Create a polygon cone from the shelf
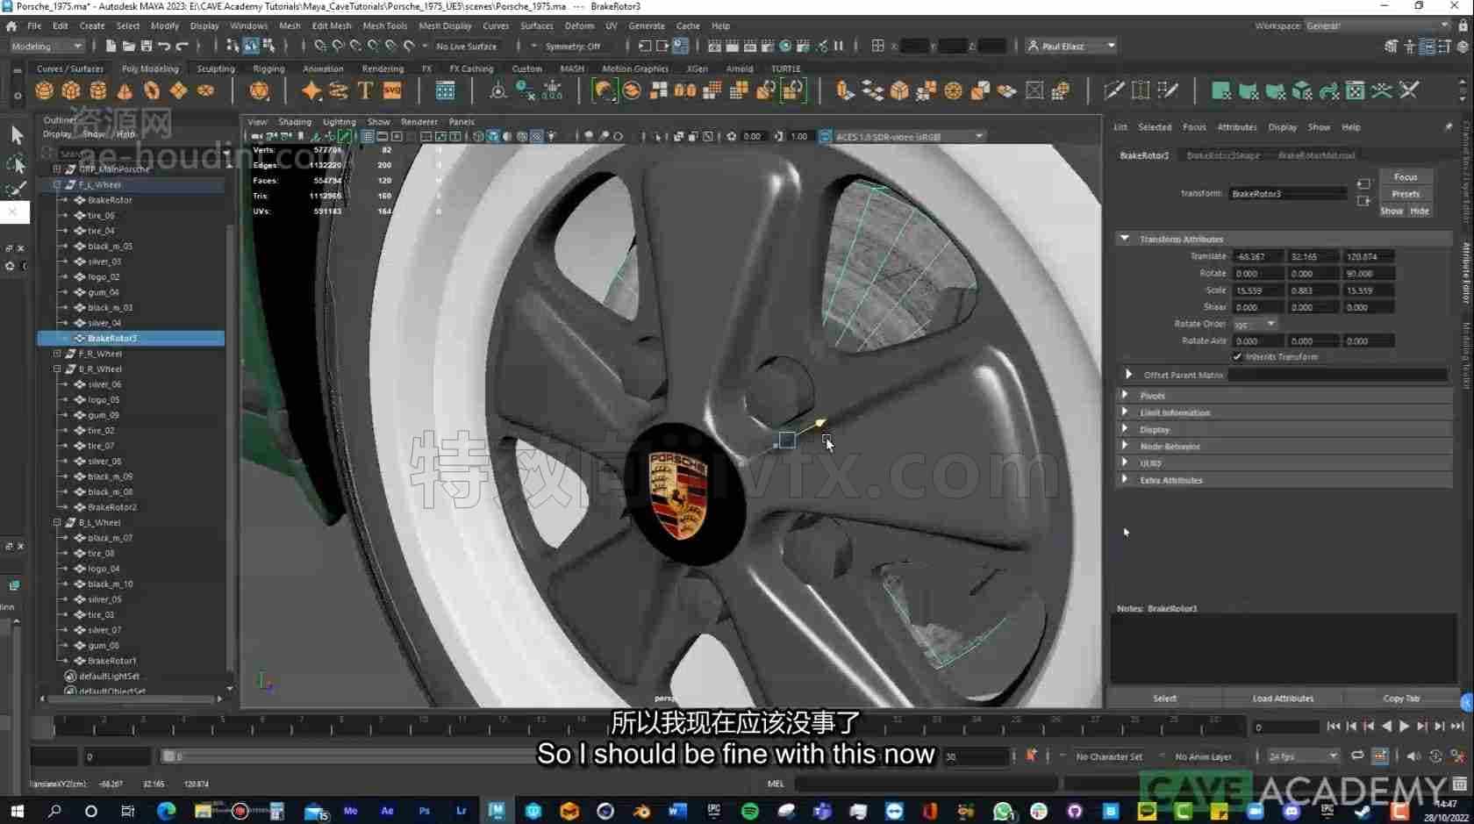This screenshot has height=824, width=1474. click(125, 90)
